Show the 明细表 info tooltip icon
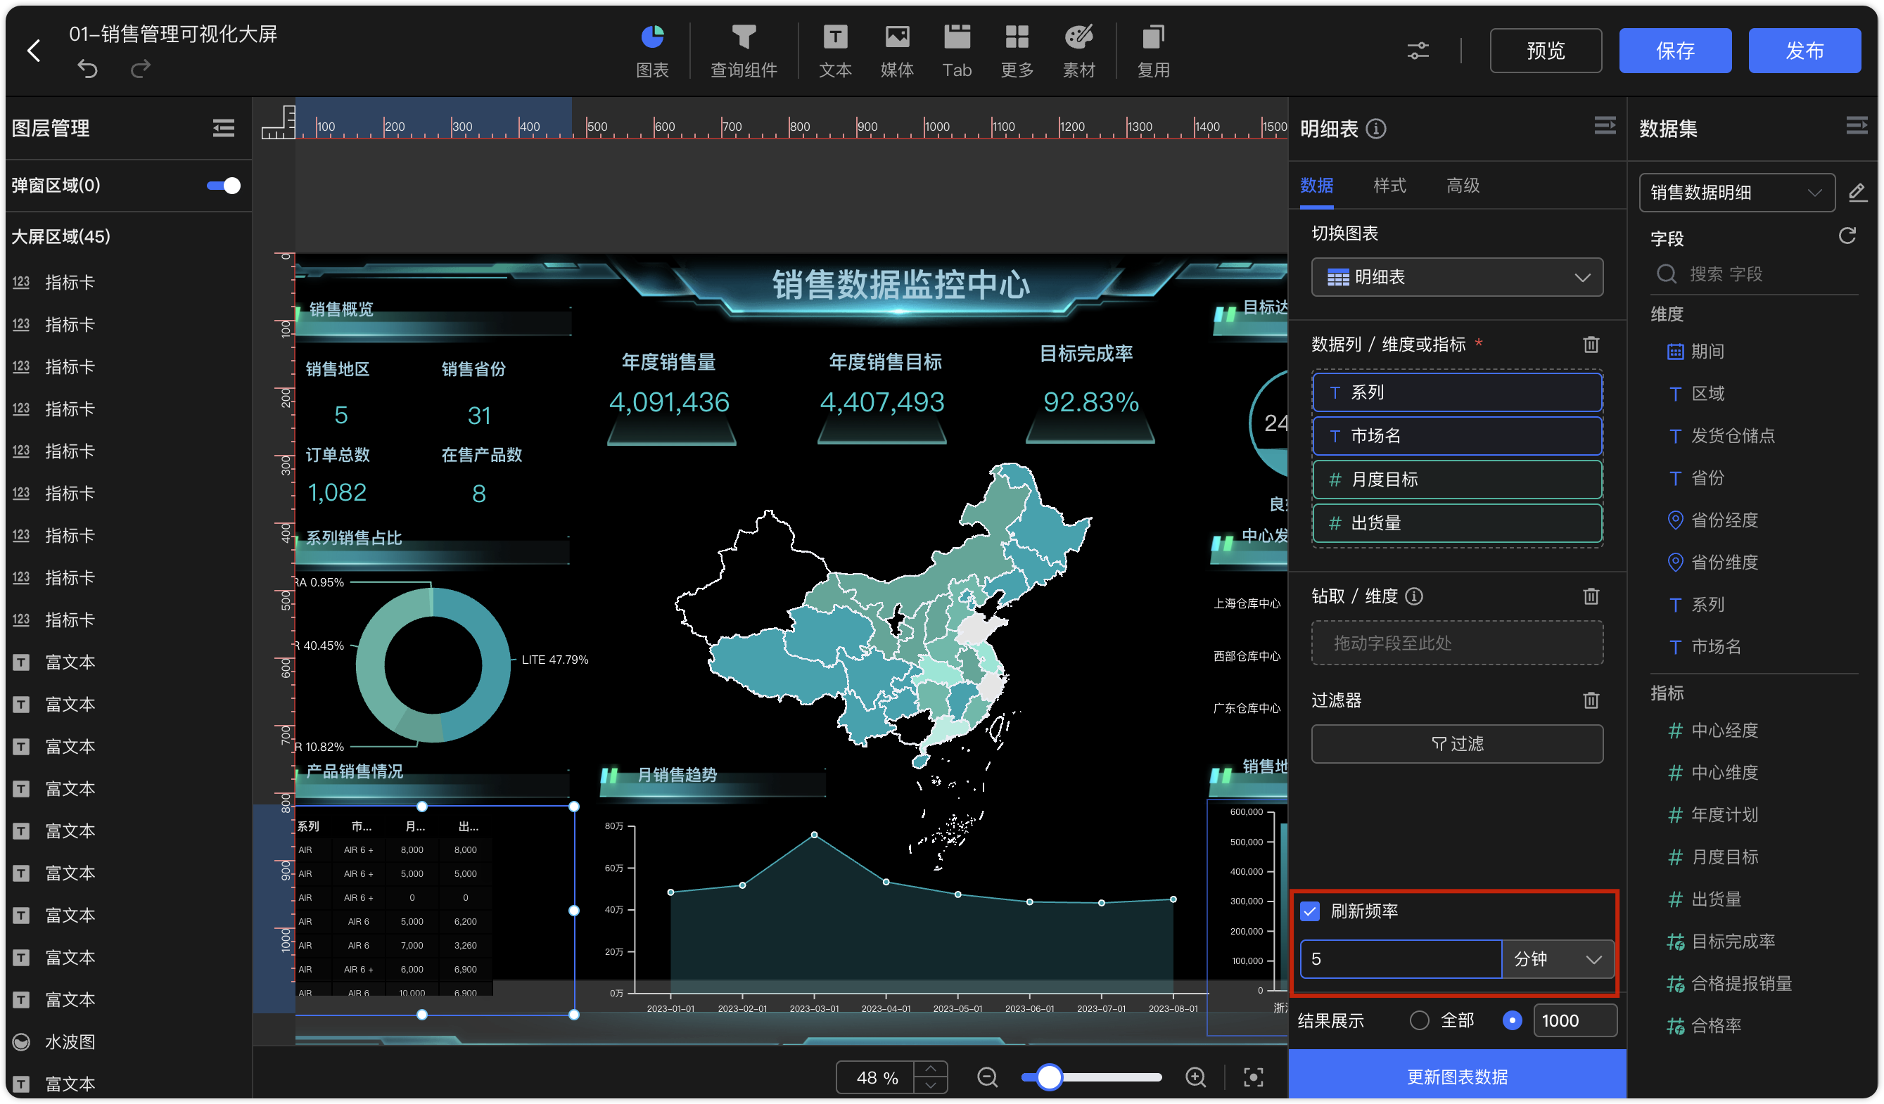 [1375, 129]
